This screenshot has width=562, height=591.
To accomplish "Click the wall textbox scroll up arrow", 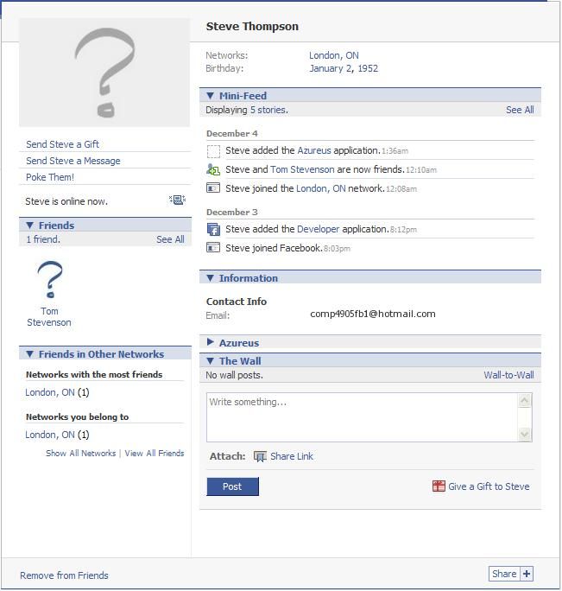I will click(x=524, y=400).
